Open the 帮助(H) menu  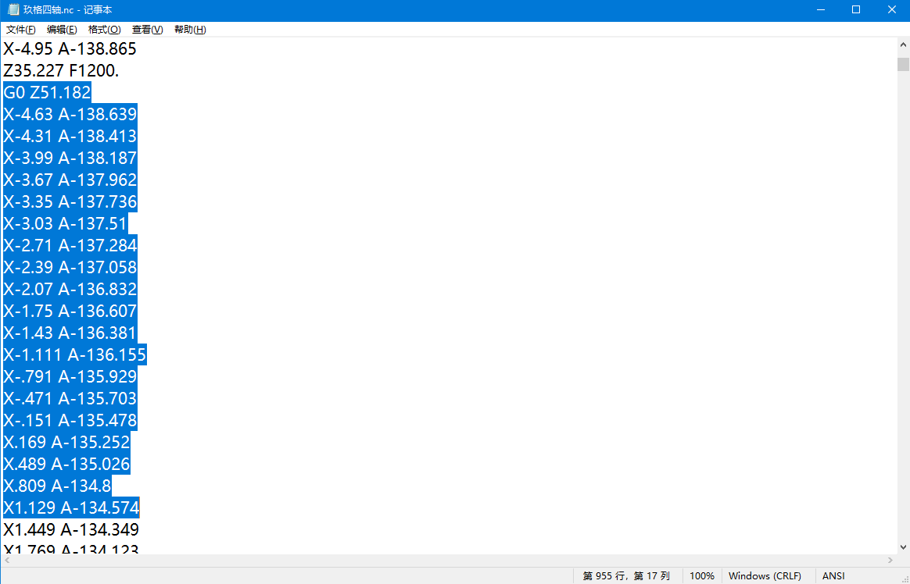[190, 30]
